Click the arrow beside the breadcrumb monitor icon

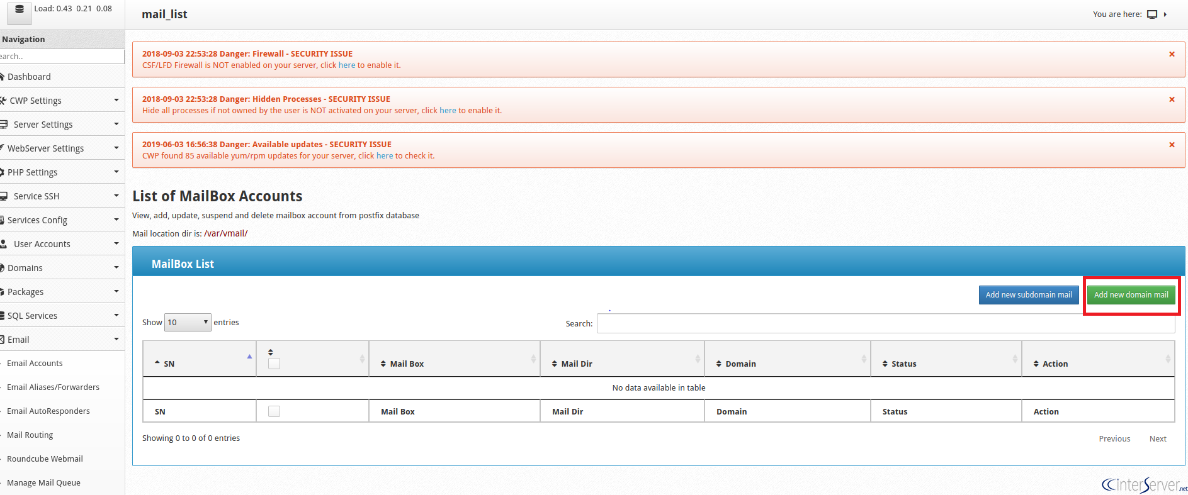tap(1165, 14)
